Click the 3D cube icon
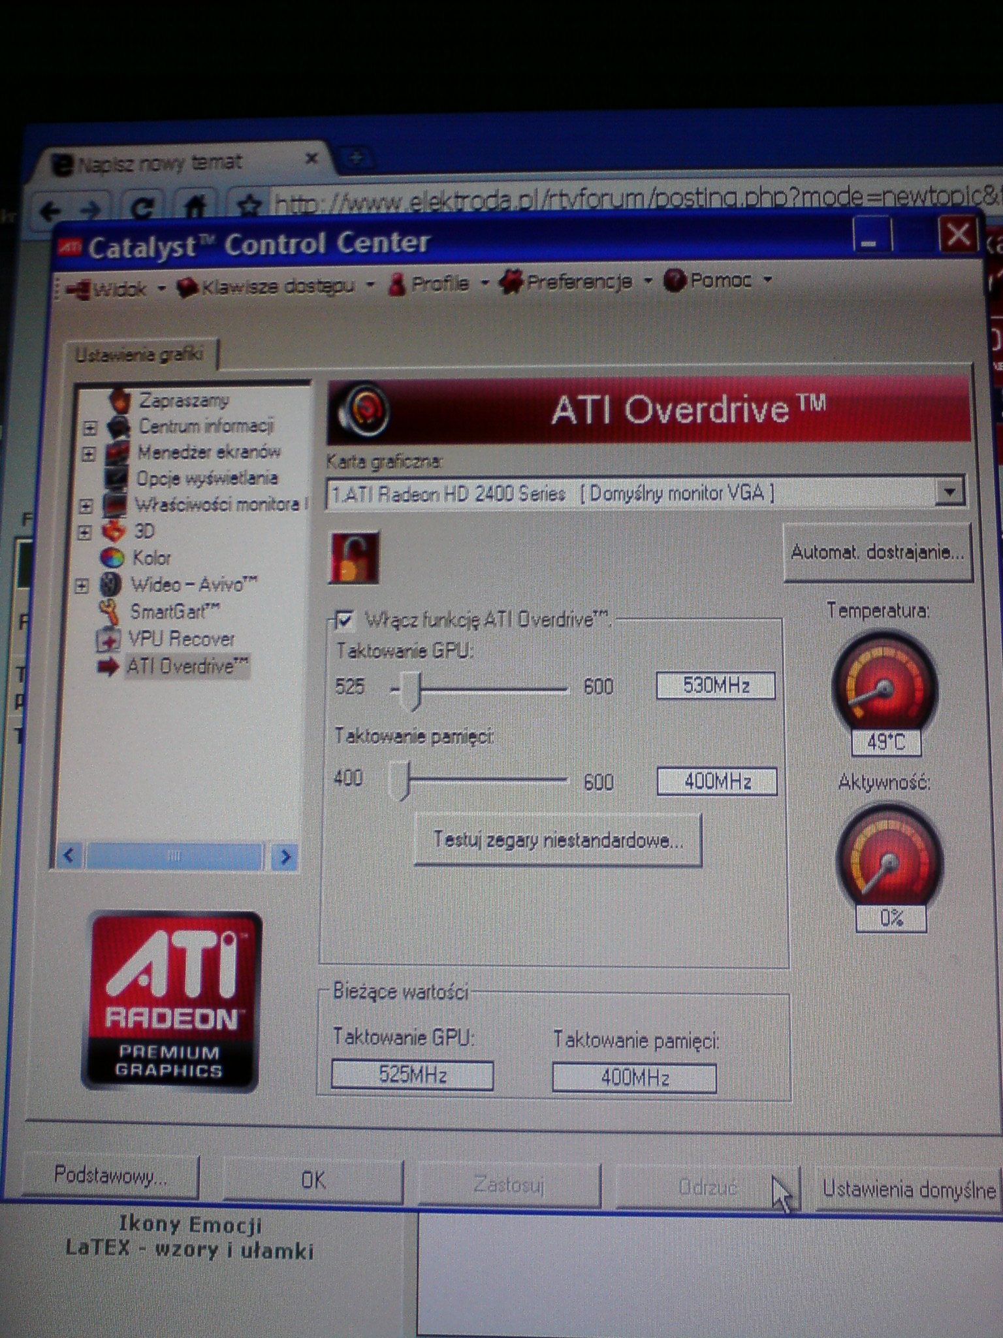 [114, 531]
